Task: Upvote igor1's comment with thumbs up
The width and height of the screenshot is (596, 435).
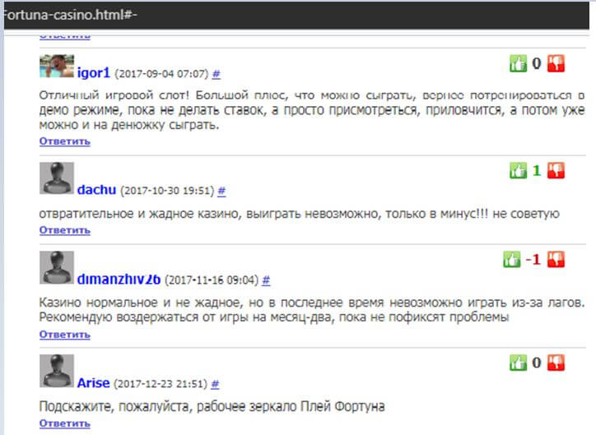Action: [518, 63]
